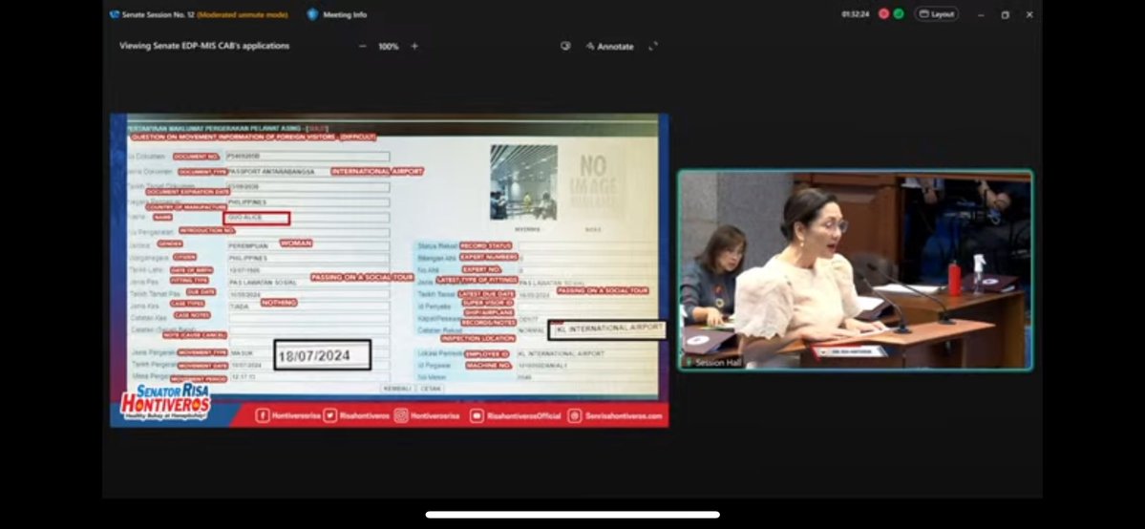Tap the phone home indicator bar
Screen dimensions: 1145x529
(x=573, y=515)
